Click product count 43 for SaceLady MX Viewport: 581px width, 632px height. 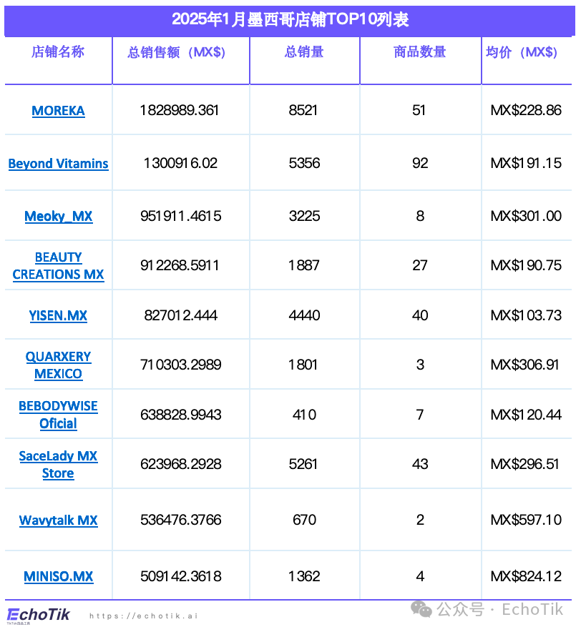coord(420,464)
